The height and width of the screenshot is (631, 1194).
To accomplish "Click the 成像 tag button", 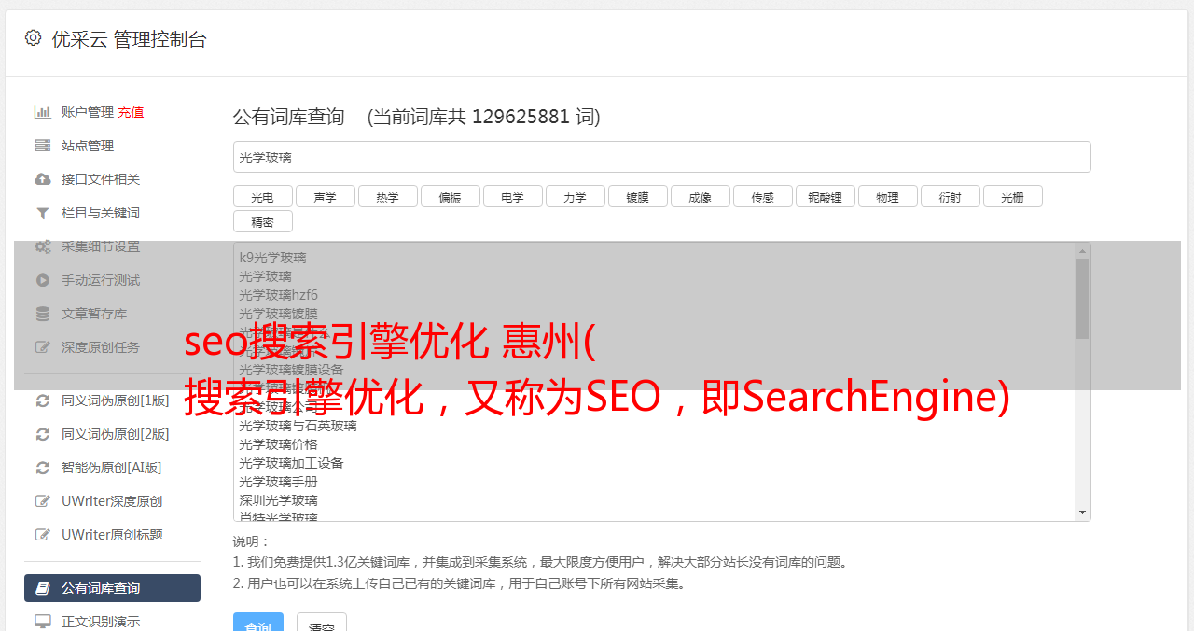I will [x=701, y=196].
